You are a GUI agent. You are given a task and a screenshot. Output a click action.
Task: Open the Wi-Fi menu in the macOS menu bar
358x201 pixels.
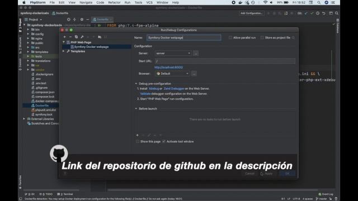click(265, 2)
